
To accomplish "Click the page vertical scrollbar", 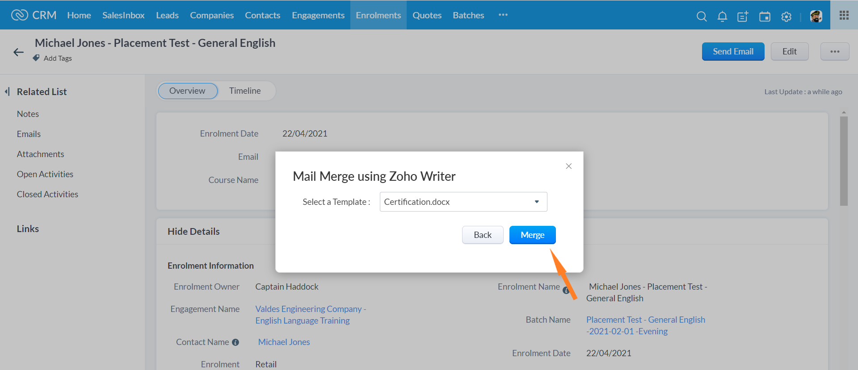I will click(x=844, y=161).
